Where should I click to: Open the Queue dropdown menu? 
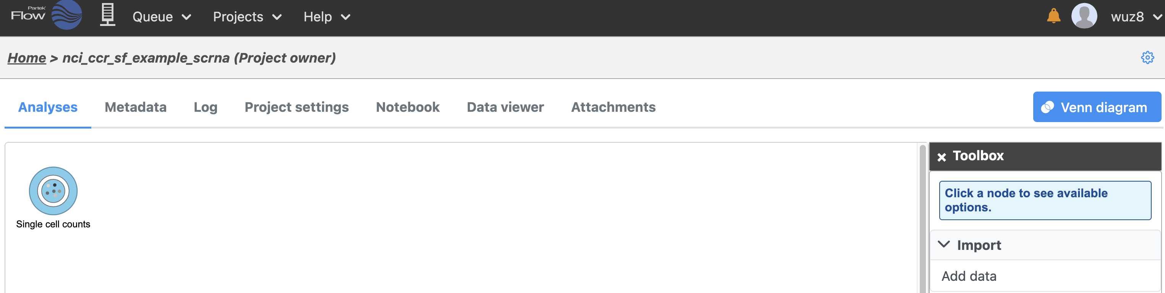pyautogui.click(x=162, y=17)
